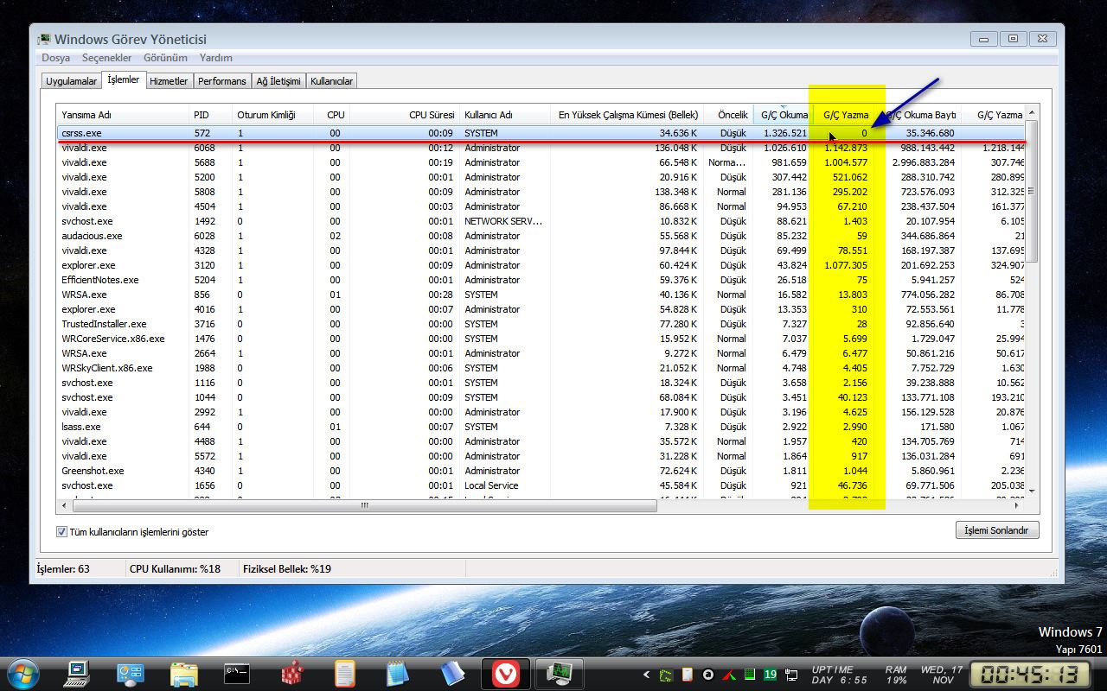Select vivaldi.exe with PID 6068
Image resolution: width=1107 pixels, height=691 pixels.
[541, 148]
